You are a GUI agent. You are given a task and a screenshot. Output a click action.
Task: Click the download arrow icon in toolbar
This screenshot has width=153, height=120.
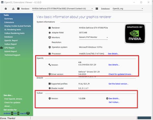coord(13,9)
